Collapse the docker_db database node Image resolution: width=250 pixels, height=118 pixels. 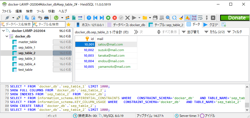[x=7, y=36]
